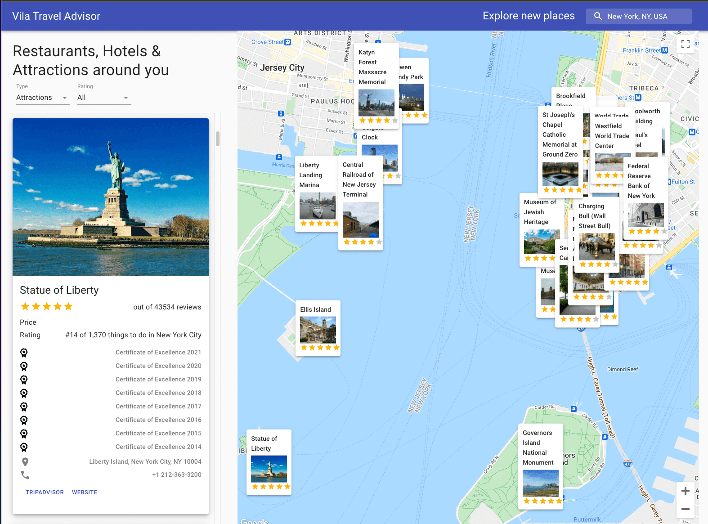Open the Type dropdown showing Attractions

pyautogui.click(x=43, y=98)
